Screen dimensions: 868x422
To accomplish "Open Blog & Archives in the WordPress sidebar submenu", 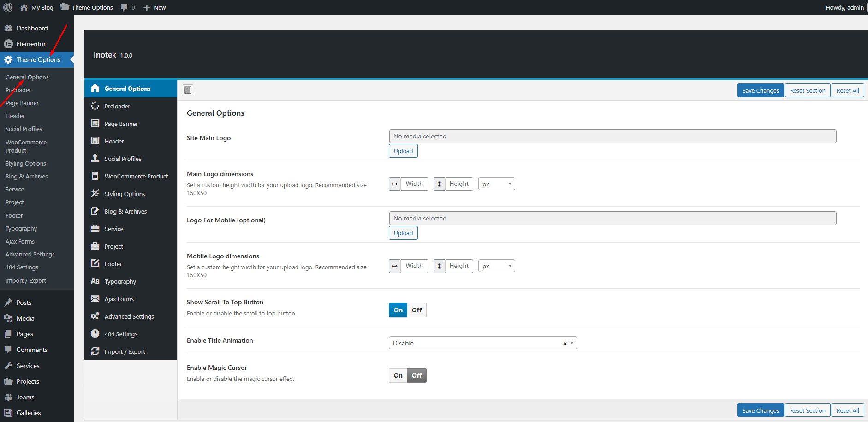I will (x=27, y=176).
